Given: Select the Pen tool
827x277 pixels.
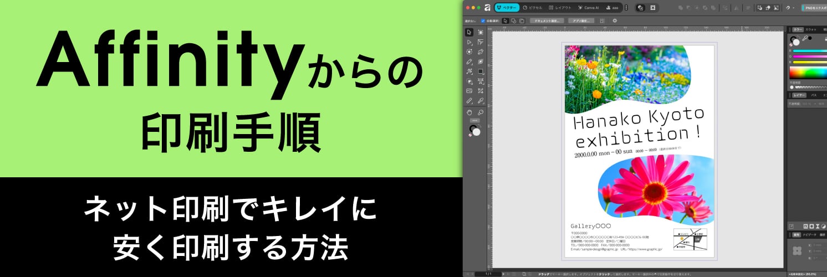Looking at the screenshot, I should pyautogui.click(x=481, y=52).
